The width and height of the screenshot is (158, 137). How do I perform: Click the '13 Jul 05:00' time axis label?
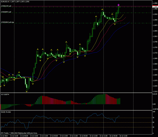(x=24, y=136)
